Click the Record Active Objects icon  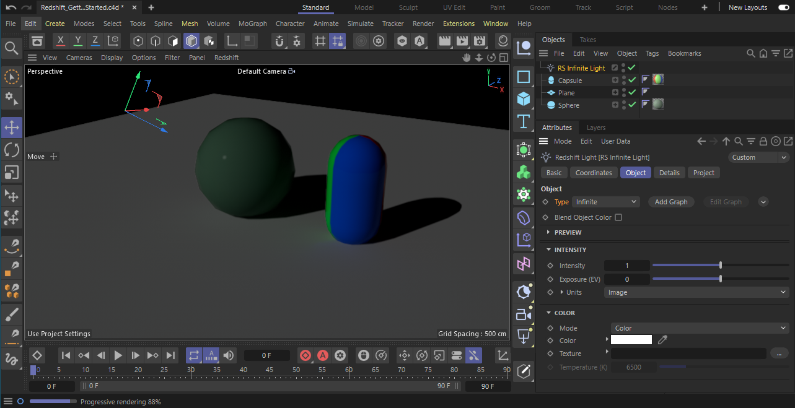(305, 355)
